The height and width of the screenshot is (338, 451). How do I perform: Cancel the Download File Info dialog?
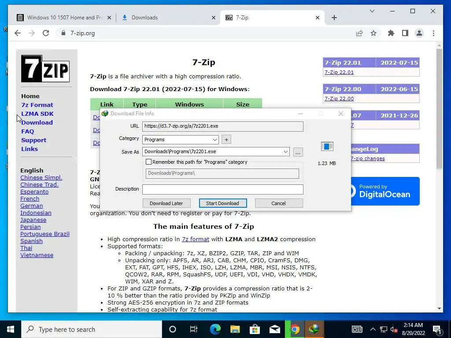click(279, 203)
